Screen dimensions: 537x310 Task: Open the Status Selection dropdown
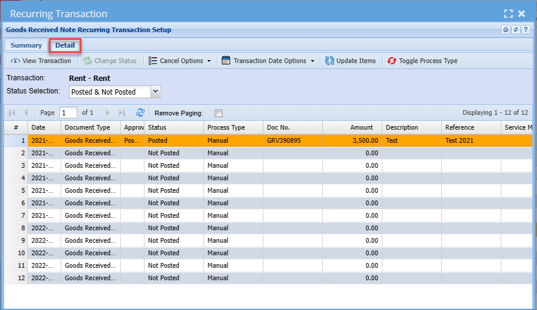click(x=156, y=92)
